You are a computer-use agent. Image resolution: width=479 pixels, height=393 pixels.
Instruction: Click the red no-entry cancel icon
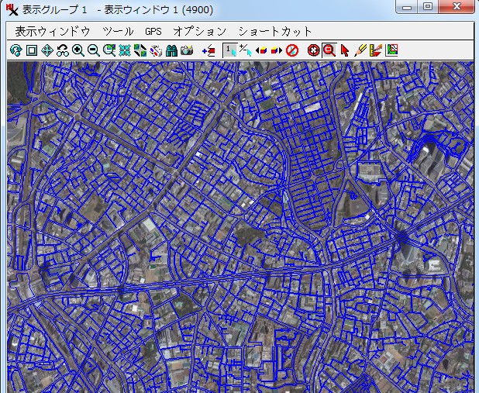(292, 51)
